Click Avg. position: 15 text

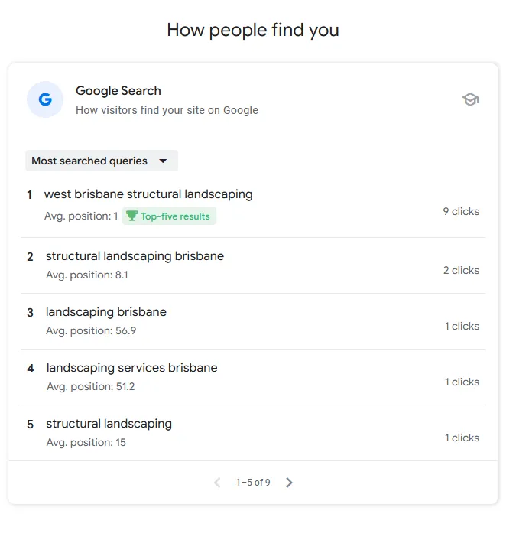[86, 442]
